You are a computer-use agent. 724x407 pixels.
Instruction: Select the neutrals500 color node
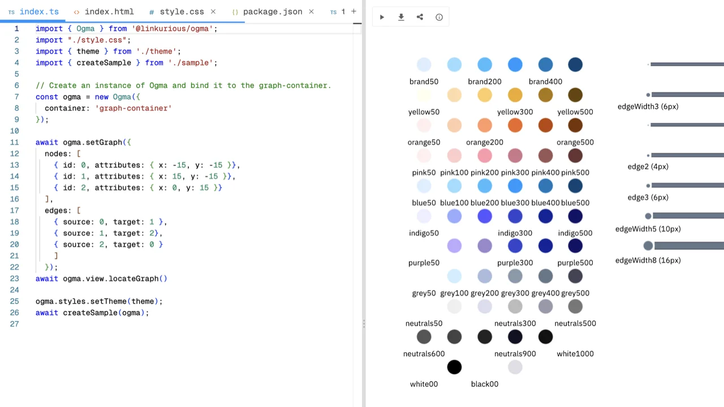(x=575, y=307)
